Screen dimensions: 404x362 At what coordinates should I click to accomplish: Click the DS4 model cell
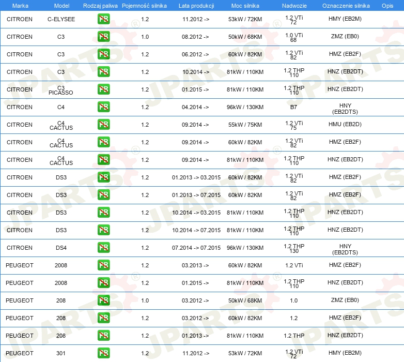(x=61, y=248)
